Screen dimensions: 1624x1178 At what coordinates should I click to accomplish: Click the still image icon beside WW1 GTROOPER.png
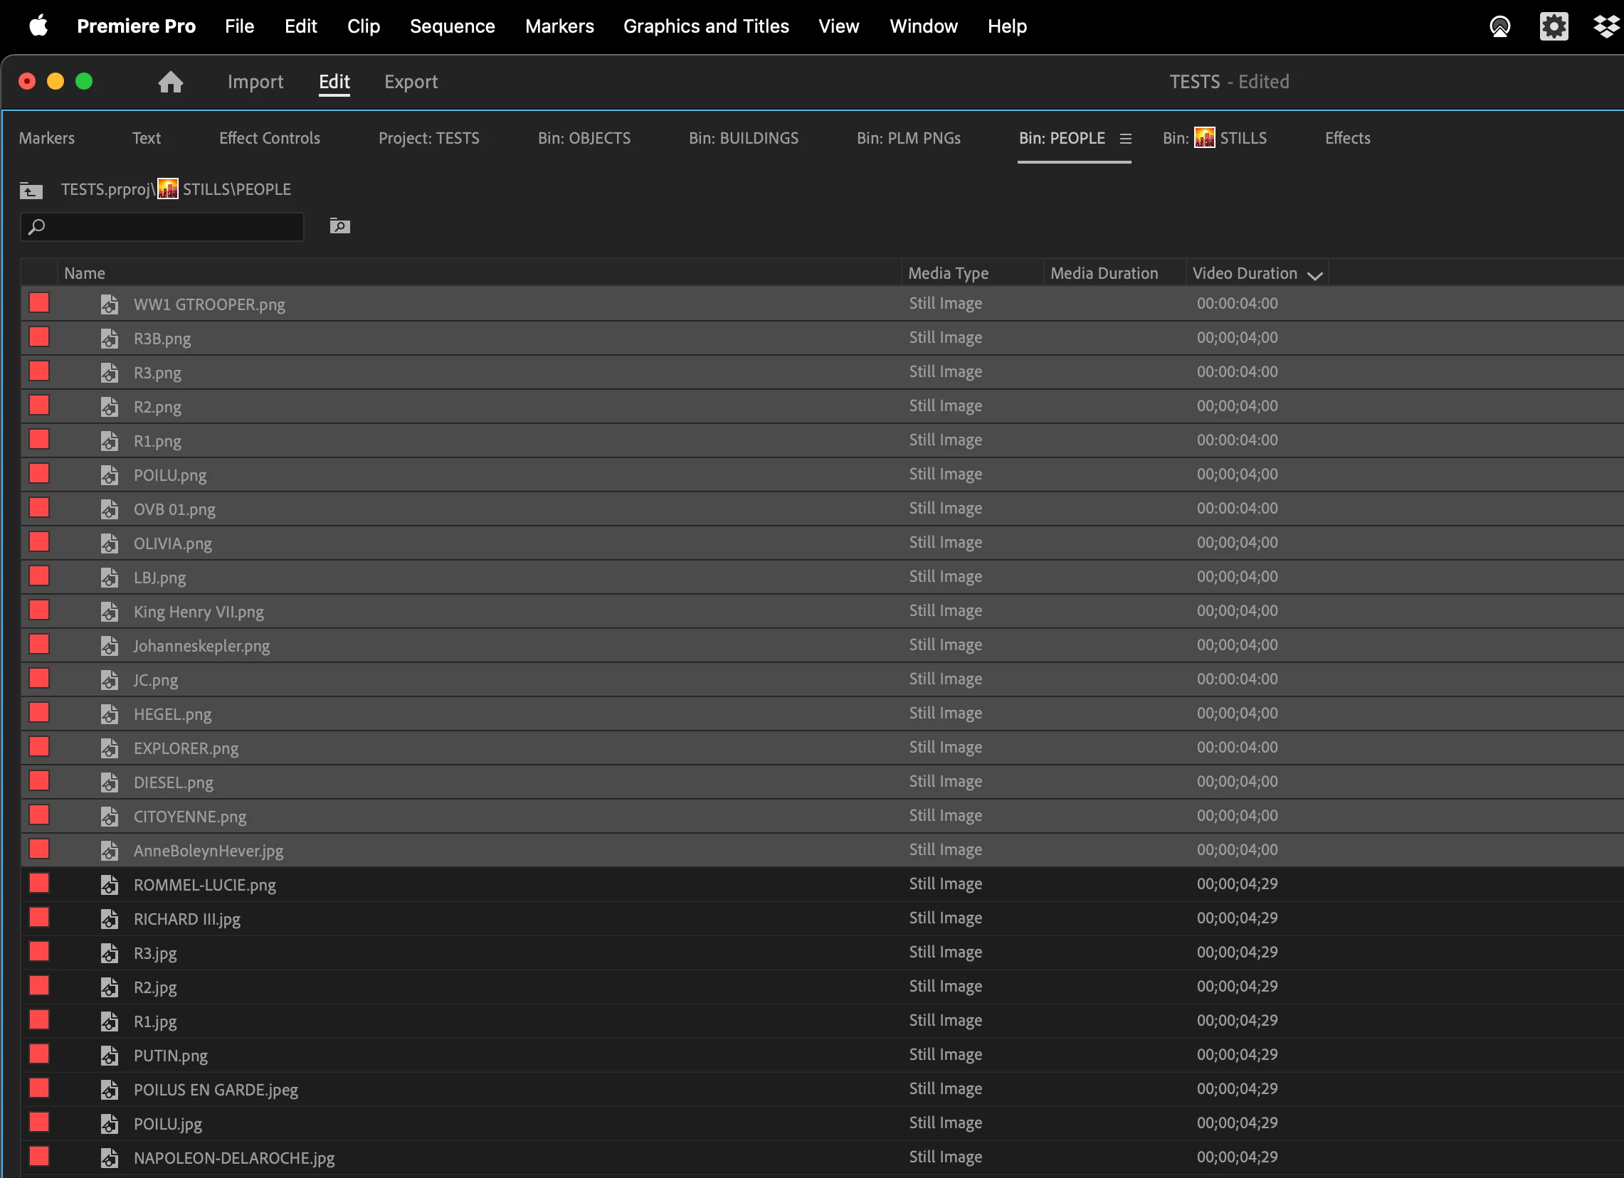[109, 305]
